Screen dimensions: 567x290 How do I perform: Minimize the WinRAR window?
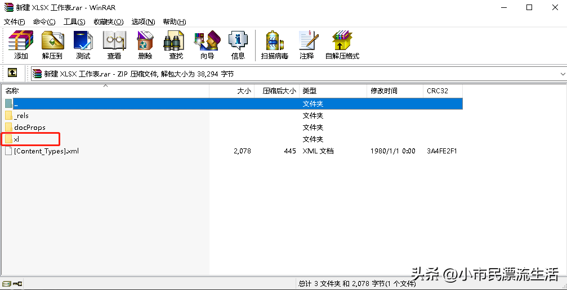coord(503,7)
